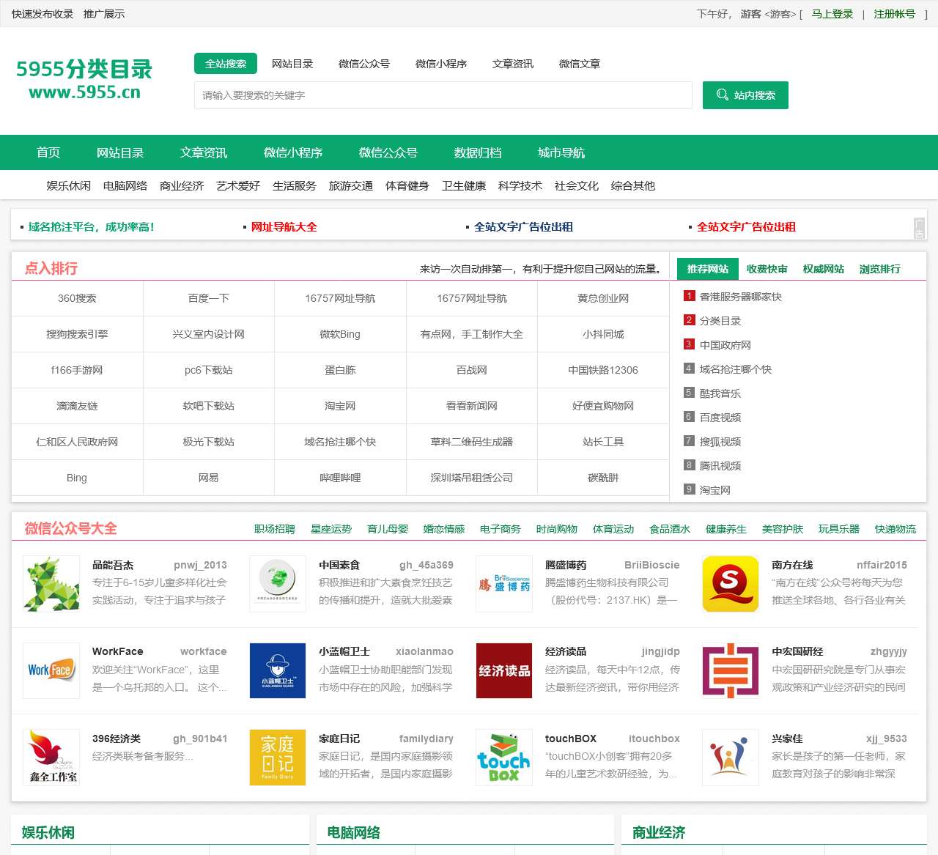Click the 5955分类目录 site logo
This screenshot has width=938, height=855.
coord(84,80)
